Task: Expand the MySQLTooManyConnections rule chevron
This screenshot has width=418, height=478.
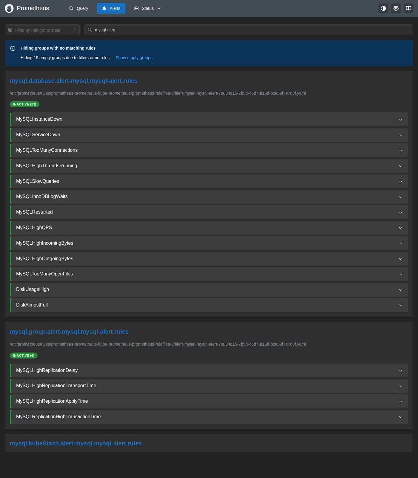Action: point(401,150)
